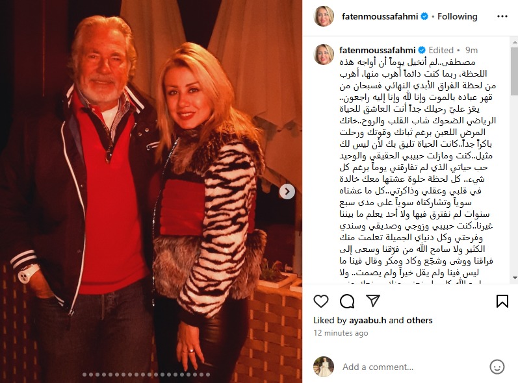
Task: Open emoji picker smiley icon
Action: point(497,367)
